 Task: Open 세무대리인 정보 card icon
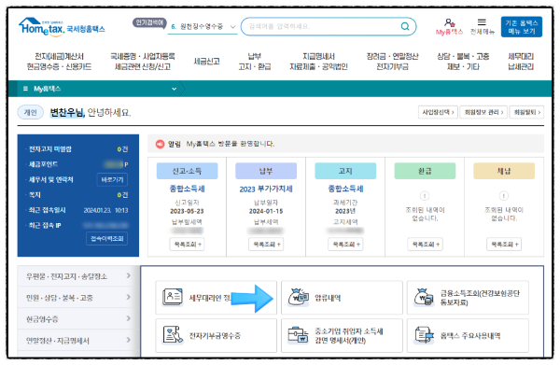pyautogui.click(x=172, y=297)
